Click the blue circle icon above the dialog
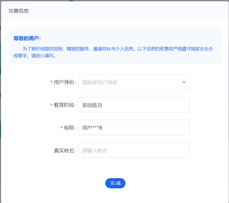Image resolution: width=229 pixels, height=203 pixels. pos(71,1)
